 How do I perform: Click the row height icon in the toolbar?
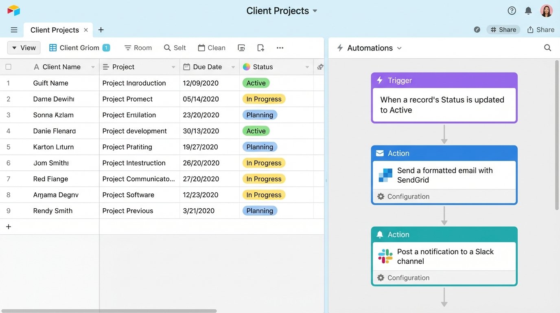pyautogui.click(x=241, y=48)
